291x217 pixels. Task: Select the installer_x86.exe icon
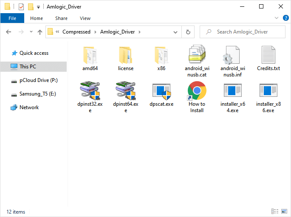click(268, 90)
